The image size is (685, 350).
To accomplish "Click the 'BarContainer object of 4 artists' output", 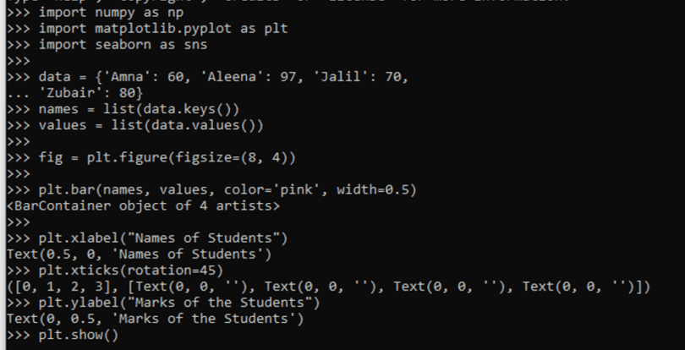I will click(143, 205).
